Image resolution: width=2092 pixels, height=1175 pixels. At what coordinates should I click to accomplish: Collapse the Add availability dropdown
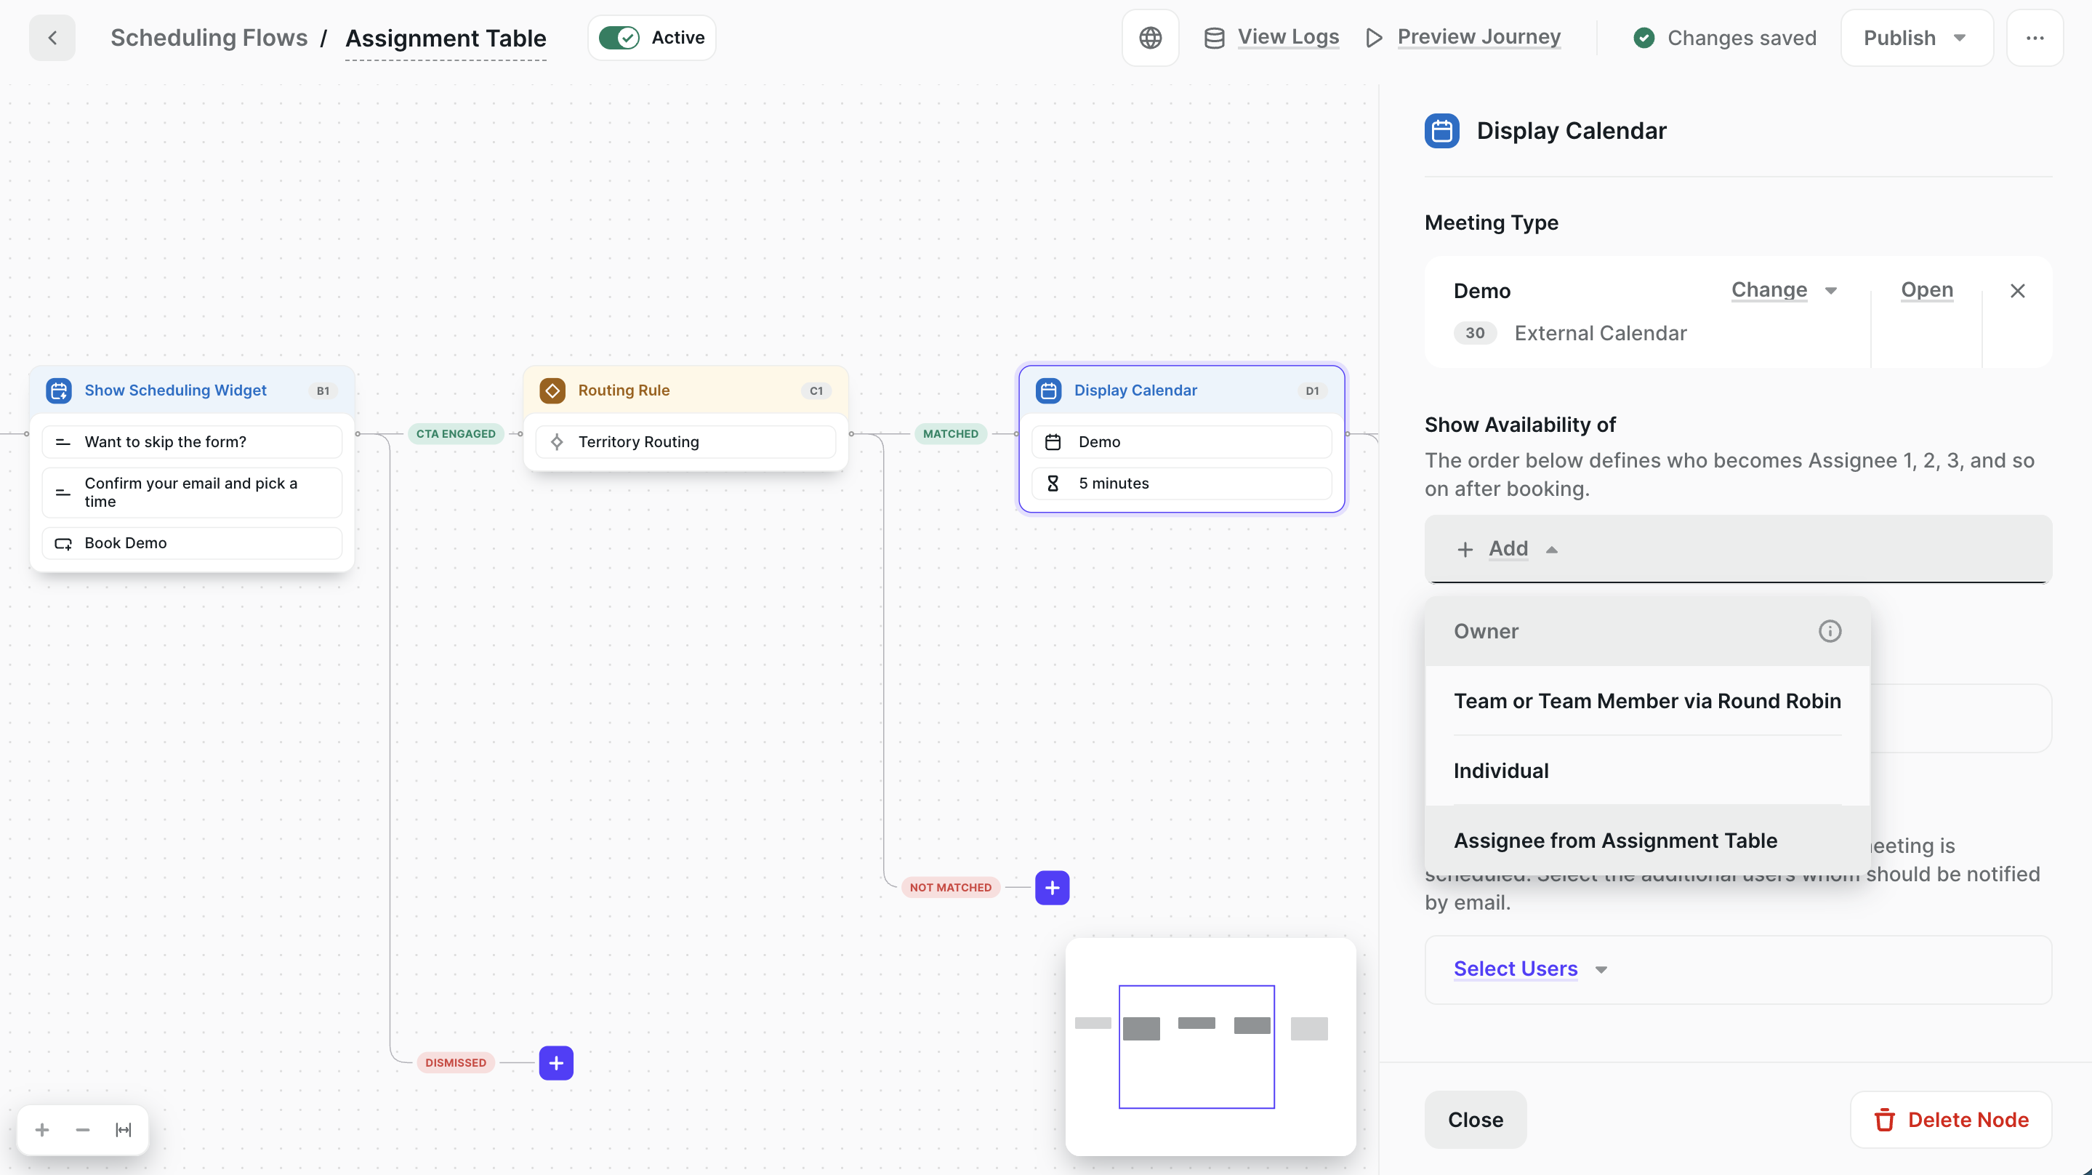(1508, 549)
